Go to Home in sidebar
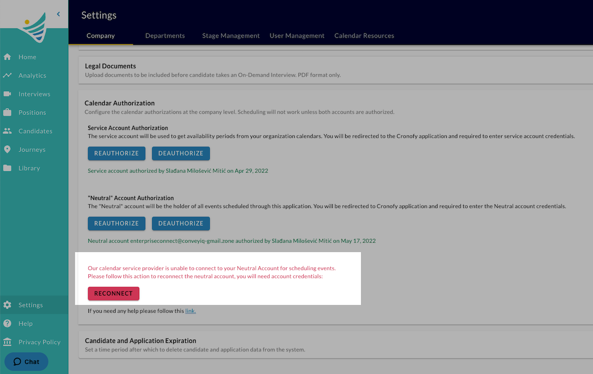Viewport: 593px width, 374px height. pos(28,57)
